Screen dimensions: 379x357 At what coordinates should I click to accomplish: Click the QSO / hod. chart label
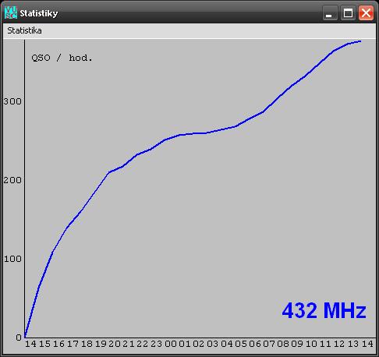click(x=62, y=58)
